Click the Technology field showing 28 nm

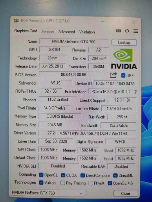tap(52, 58)
